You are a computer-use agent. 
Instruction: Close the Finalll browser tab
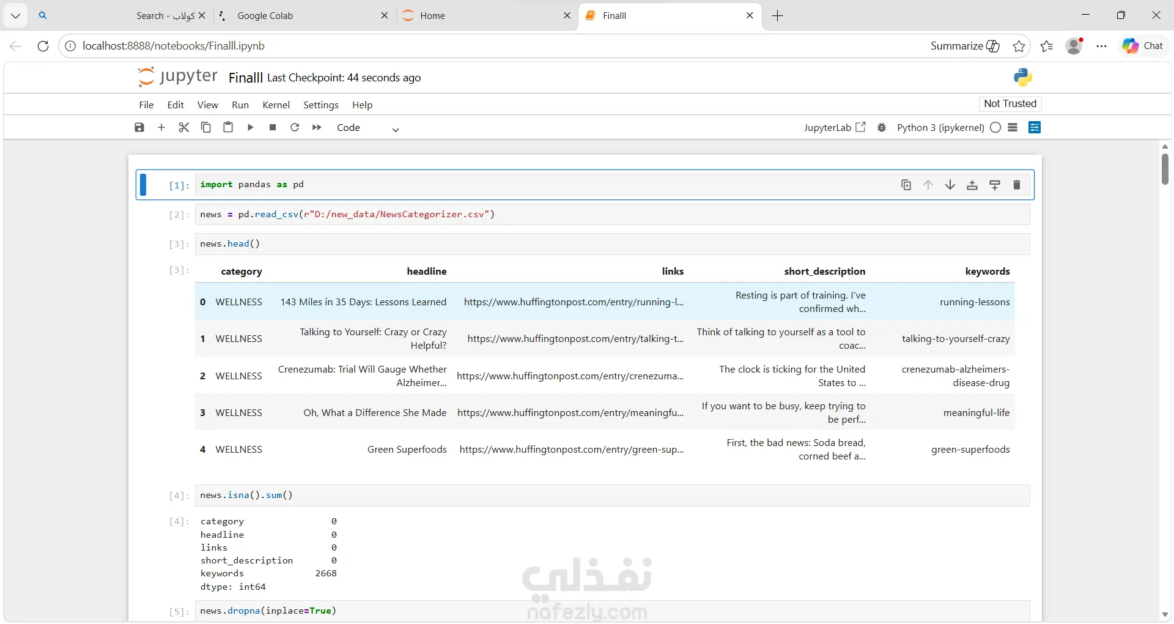(750, 16)
